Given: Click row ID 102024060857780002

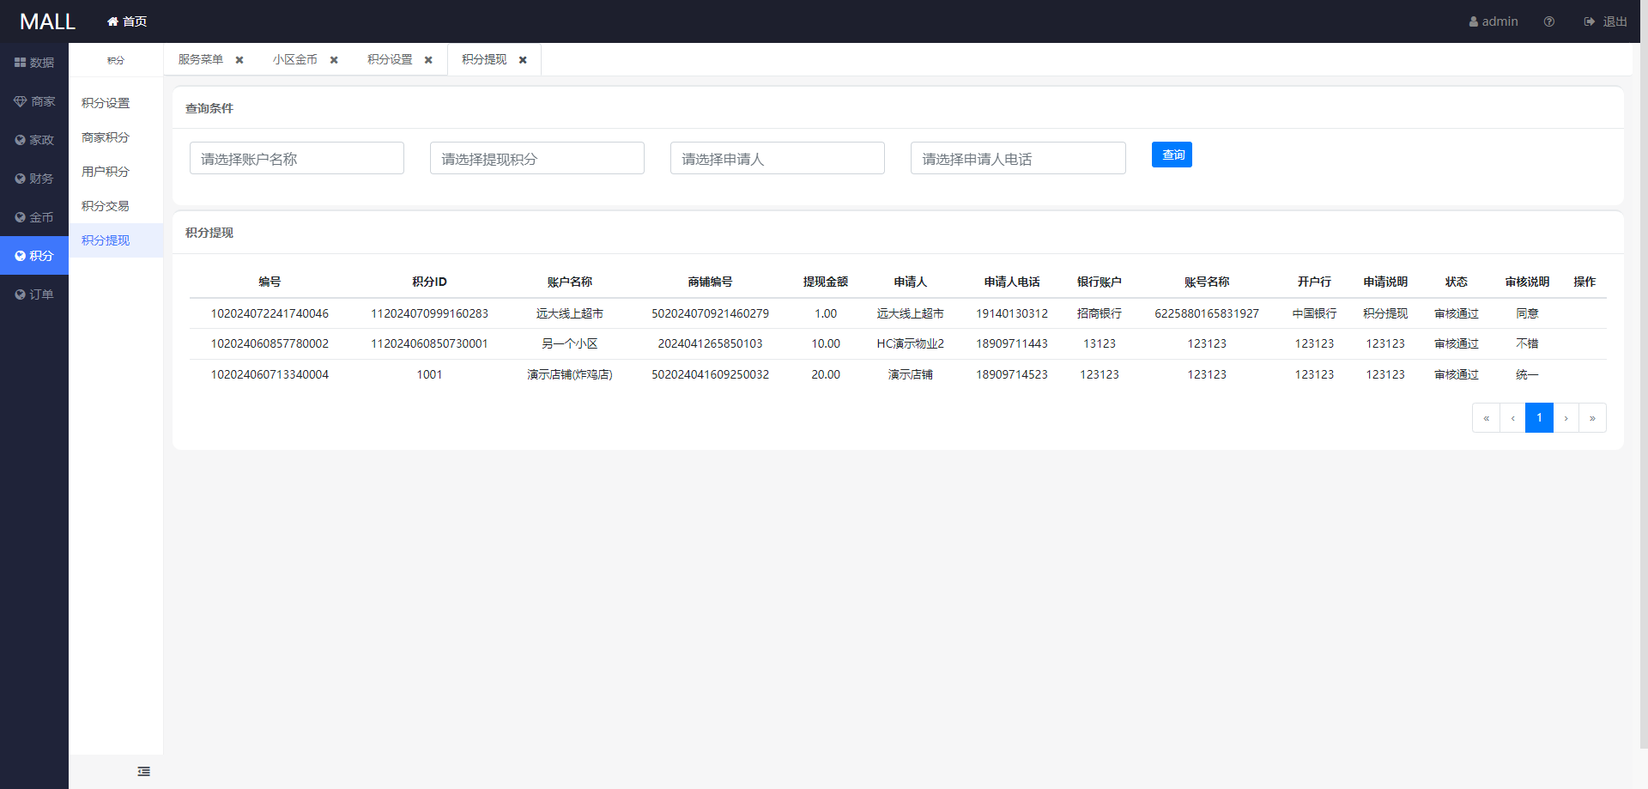Looking at the screenshot, I should 270,343.
